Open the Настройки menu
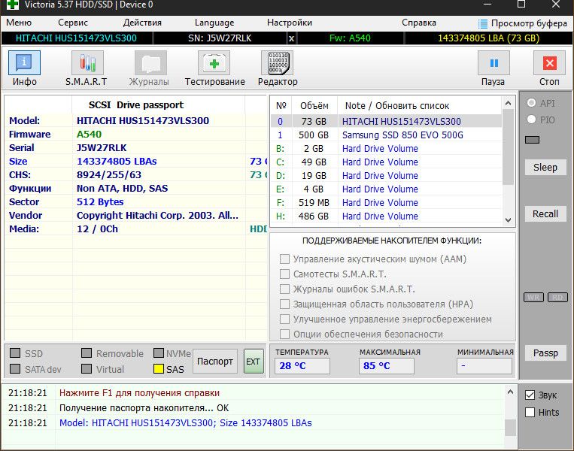This screenshot has height=451, width=574. coord(289,23)
